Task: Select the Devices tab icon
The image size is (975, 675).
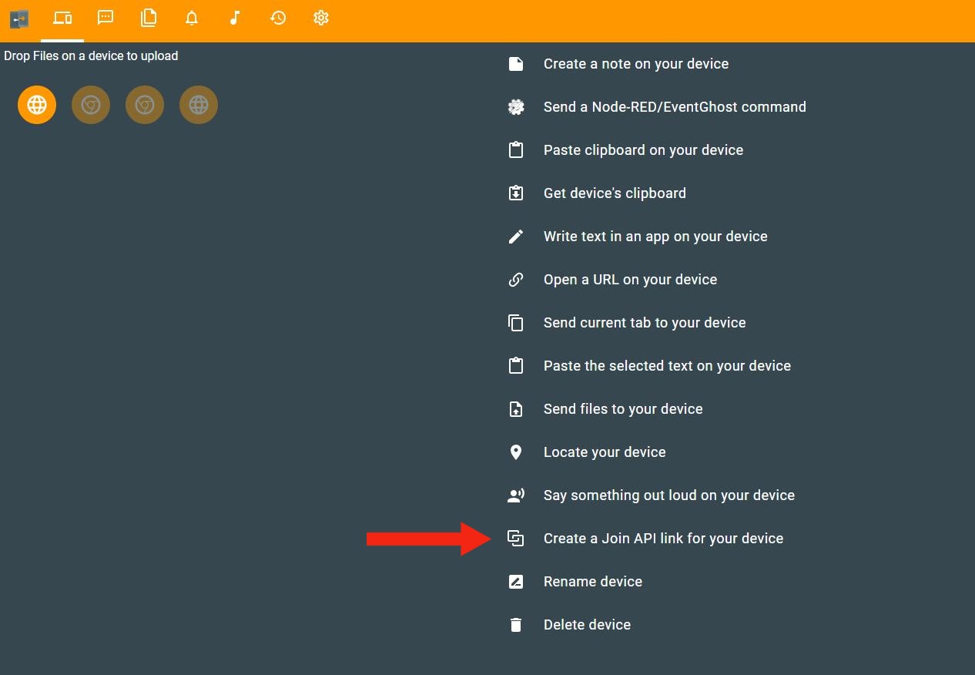Action: [62, 18]
